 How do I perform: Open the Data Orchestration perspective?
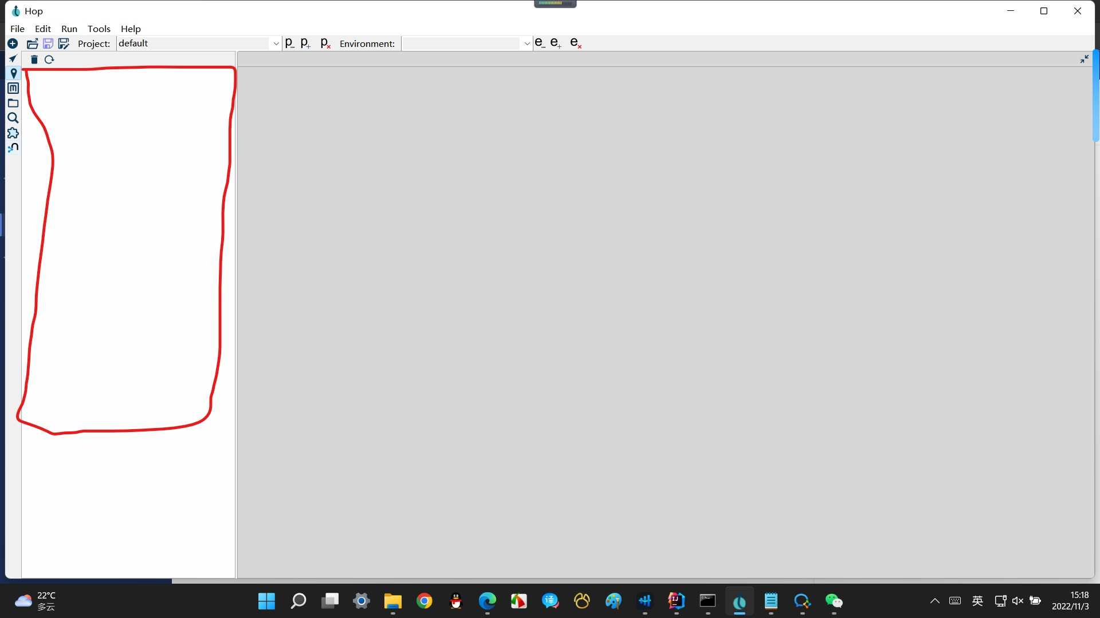point(13,58)
